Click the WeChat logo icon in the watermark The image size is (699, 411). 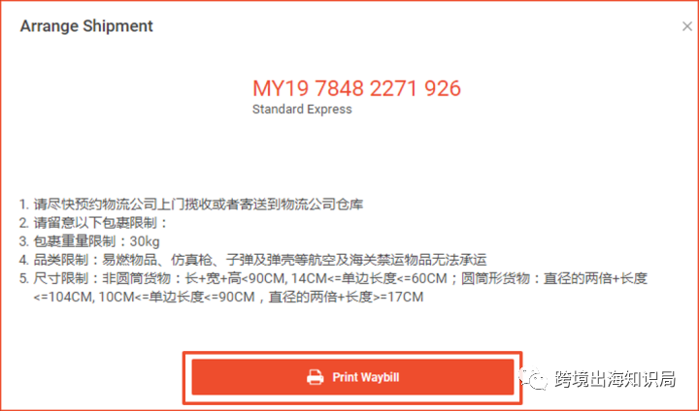(x=532, y=378)
